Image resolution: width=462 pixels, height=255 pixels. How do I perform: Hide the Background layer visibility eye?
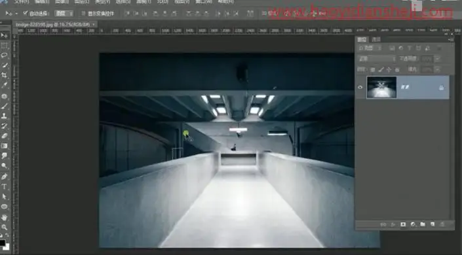tap(360, 88)
